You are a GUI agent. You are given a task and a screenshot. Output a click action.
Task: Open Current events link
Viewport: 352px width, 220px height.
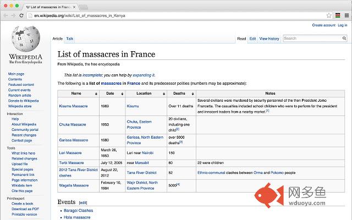[19, 90]
